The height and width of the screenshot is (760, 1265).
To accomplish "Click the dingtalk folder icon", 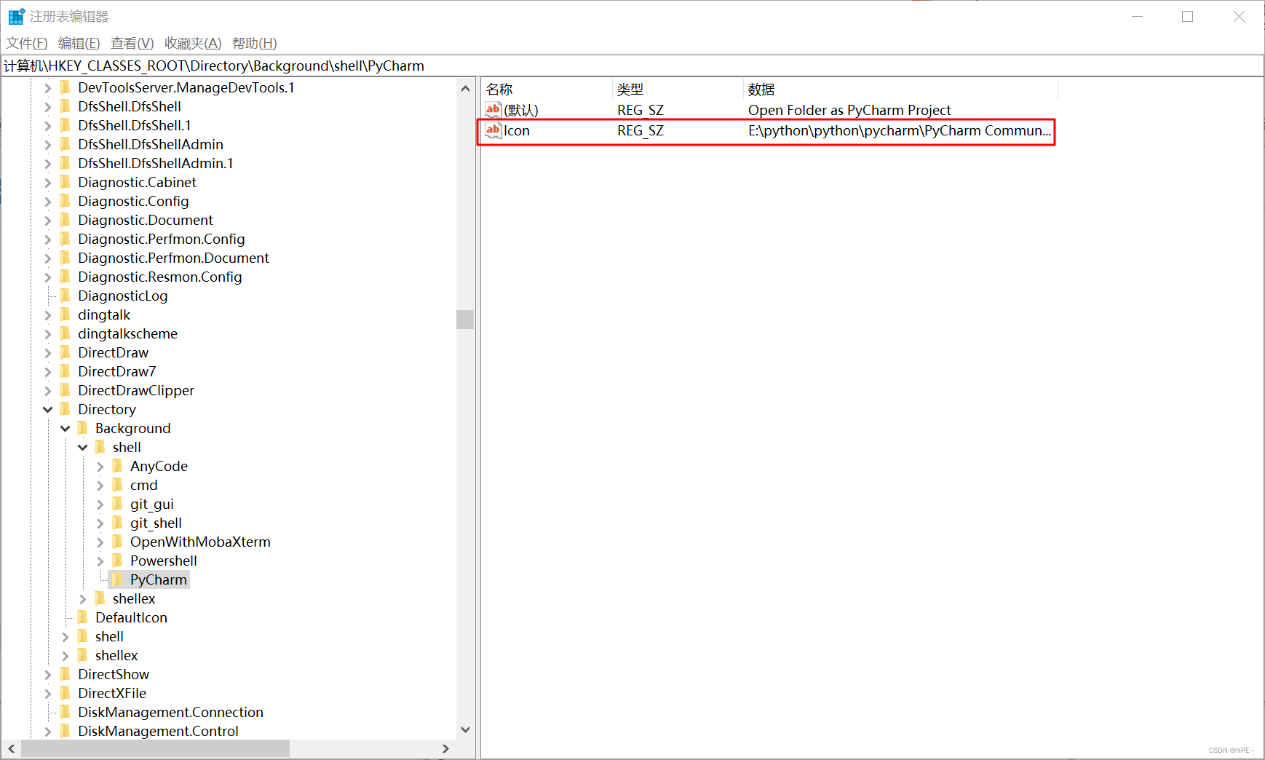I will coord(66,314).
